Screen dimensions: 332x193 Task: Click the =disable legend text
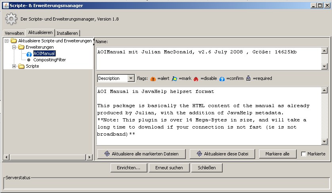pyautogui.click(x=209, y=78)
